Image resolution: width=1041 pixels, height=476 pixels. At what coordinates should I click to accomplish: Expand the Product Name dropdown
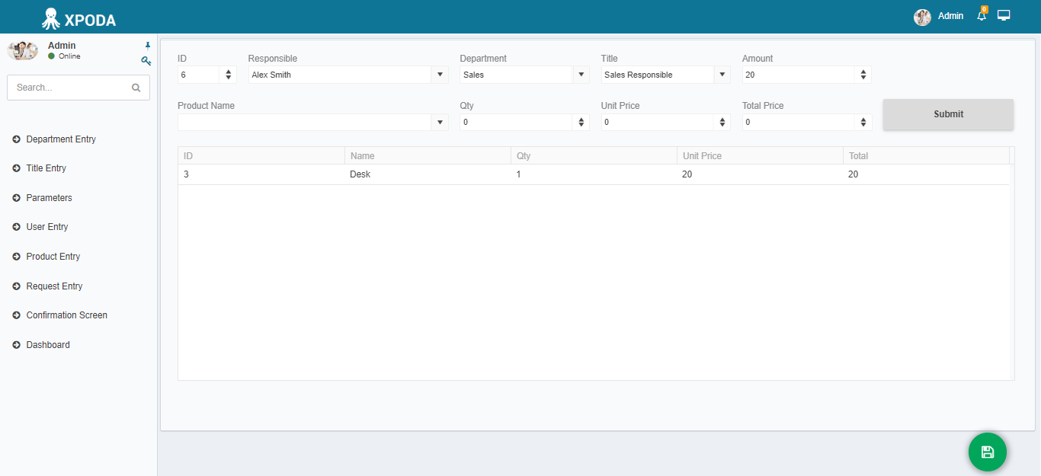point(440,122)
